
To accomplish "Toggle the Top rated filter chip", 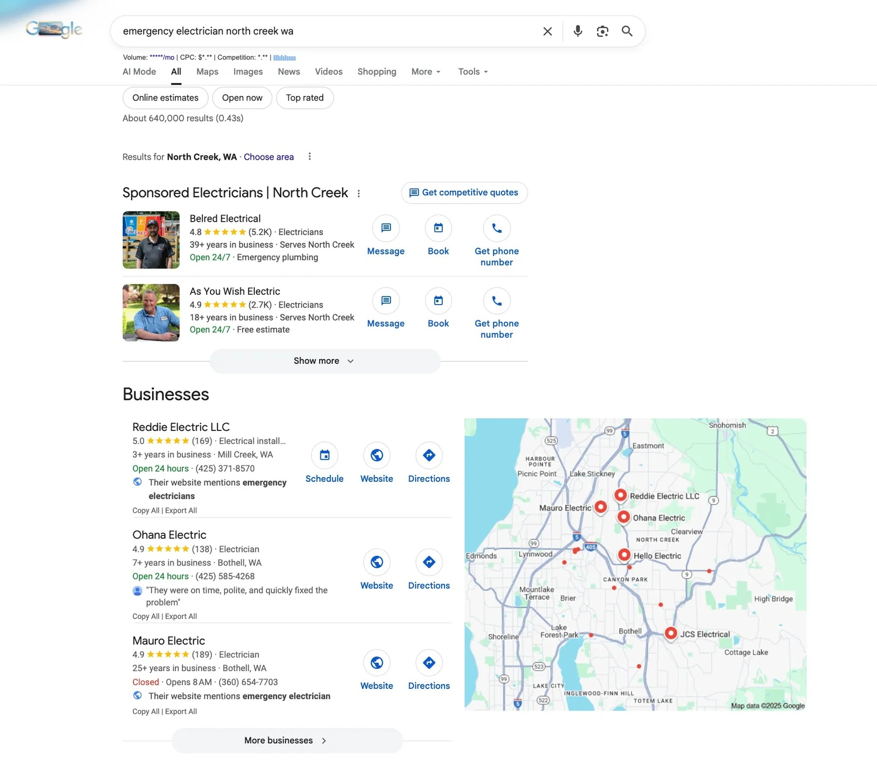I will pyautogui.click(x=305, y=98).
